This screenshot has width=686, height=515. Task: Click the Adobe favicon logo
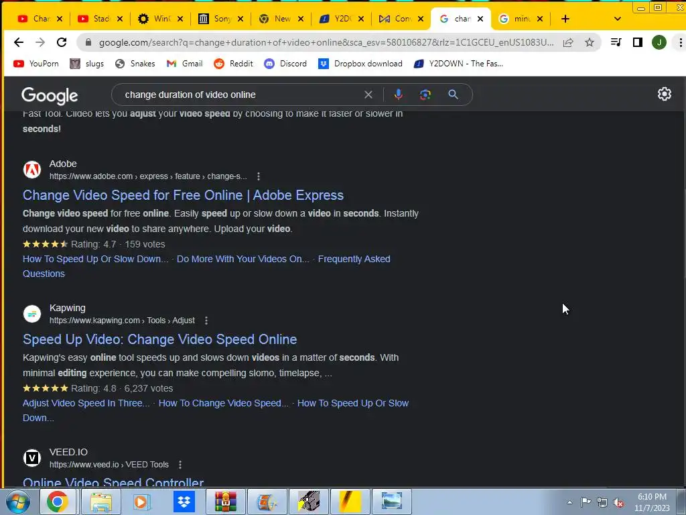coord(32,170)
